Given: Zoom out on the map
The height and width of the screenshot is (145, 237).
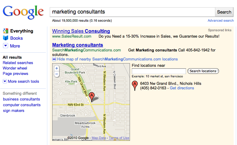Looking at the screenshot, I should [57, 74].
